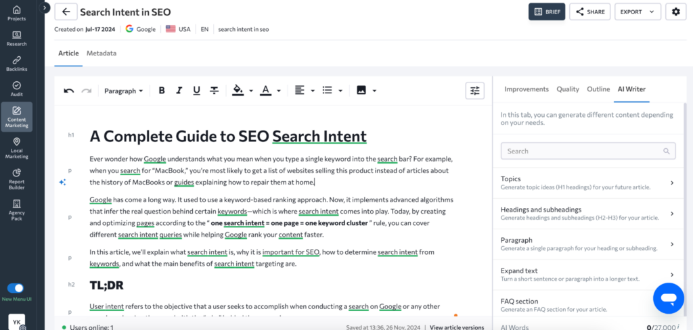Open the Paragraph style dropdown
Viewport: 693px width, 330px height.
[x=123, y=91]
